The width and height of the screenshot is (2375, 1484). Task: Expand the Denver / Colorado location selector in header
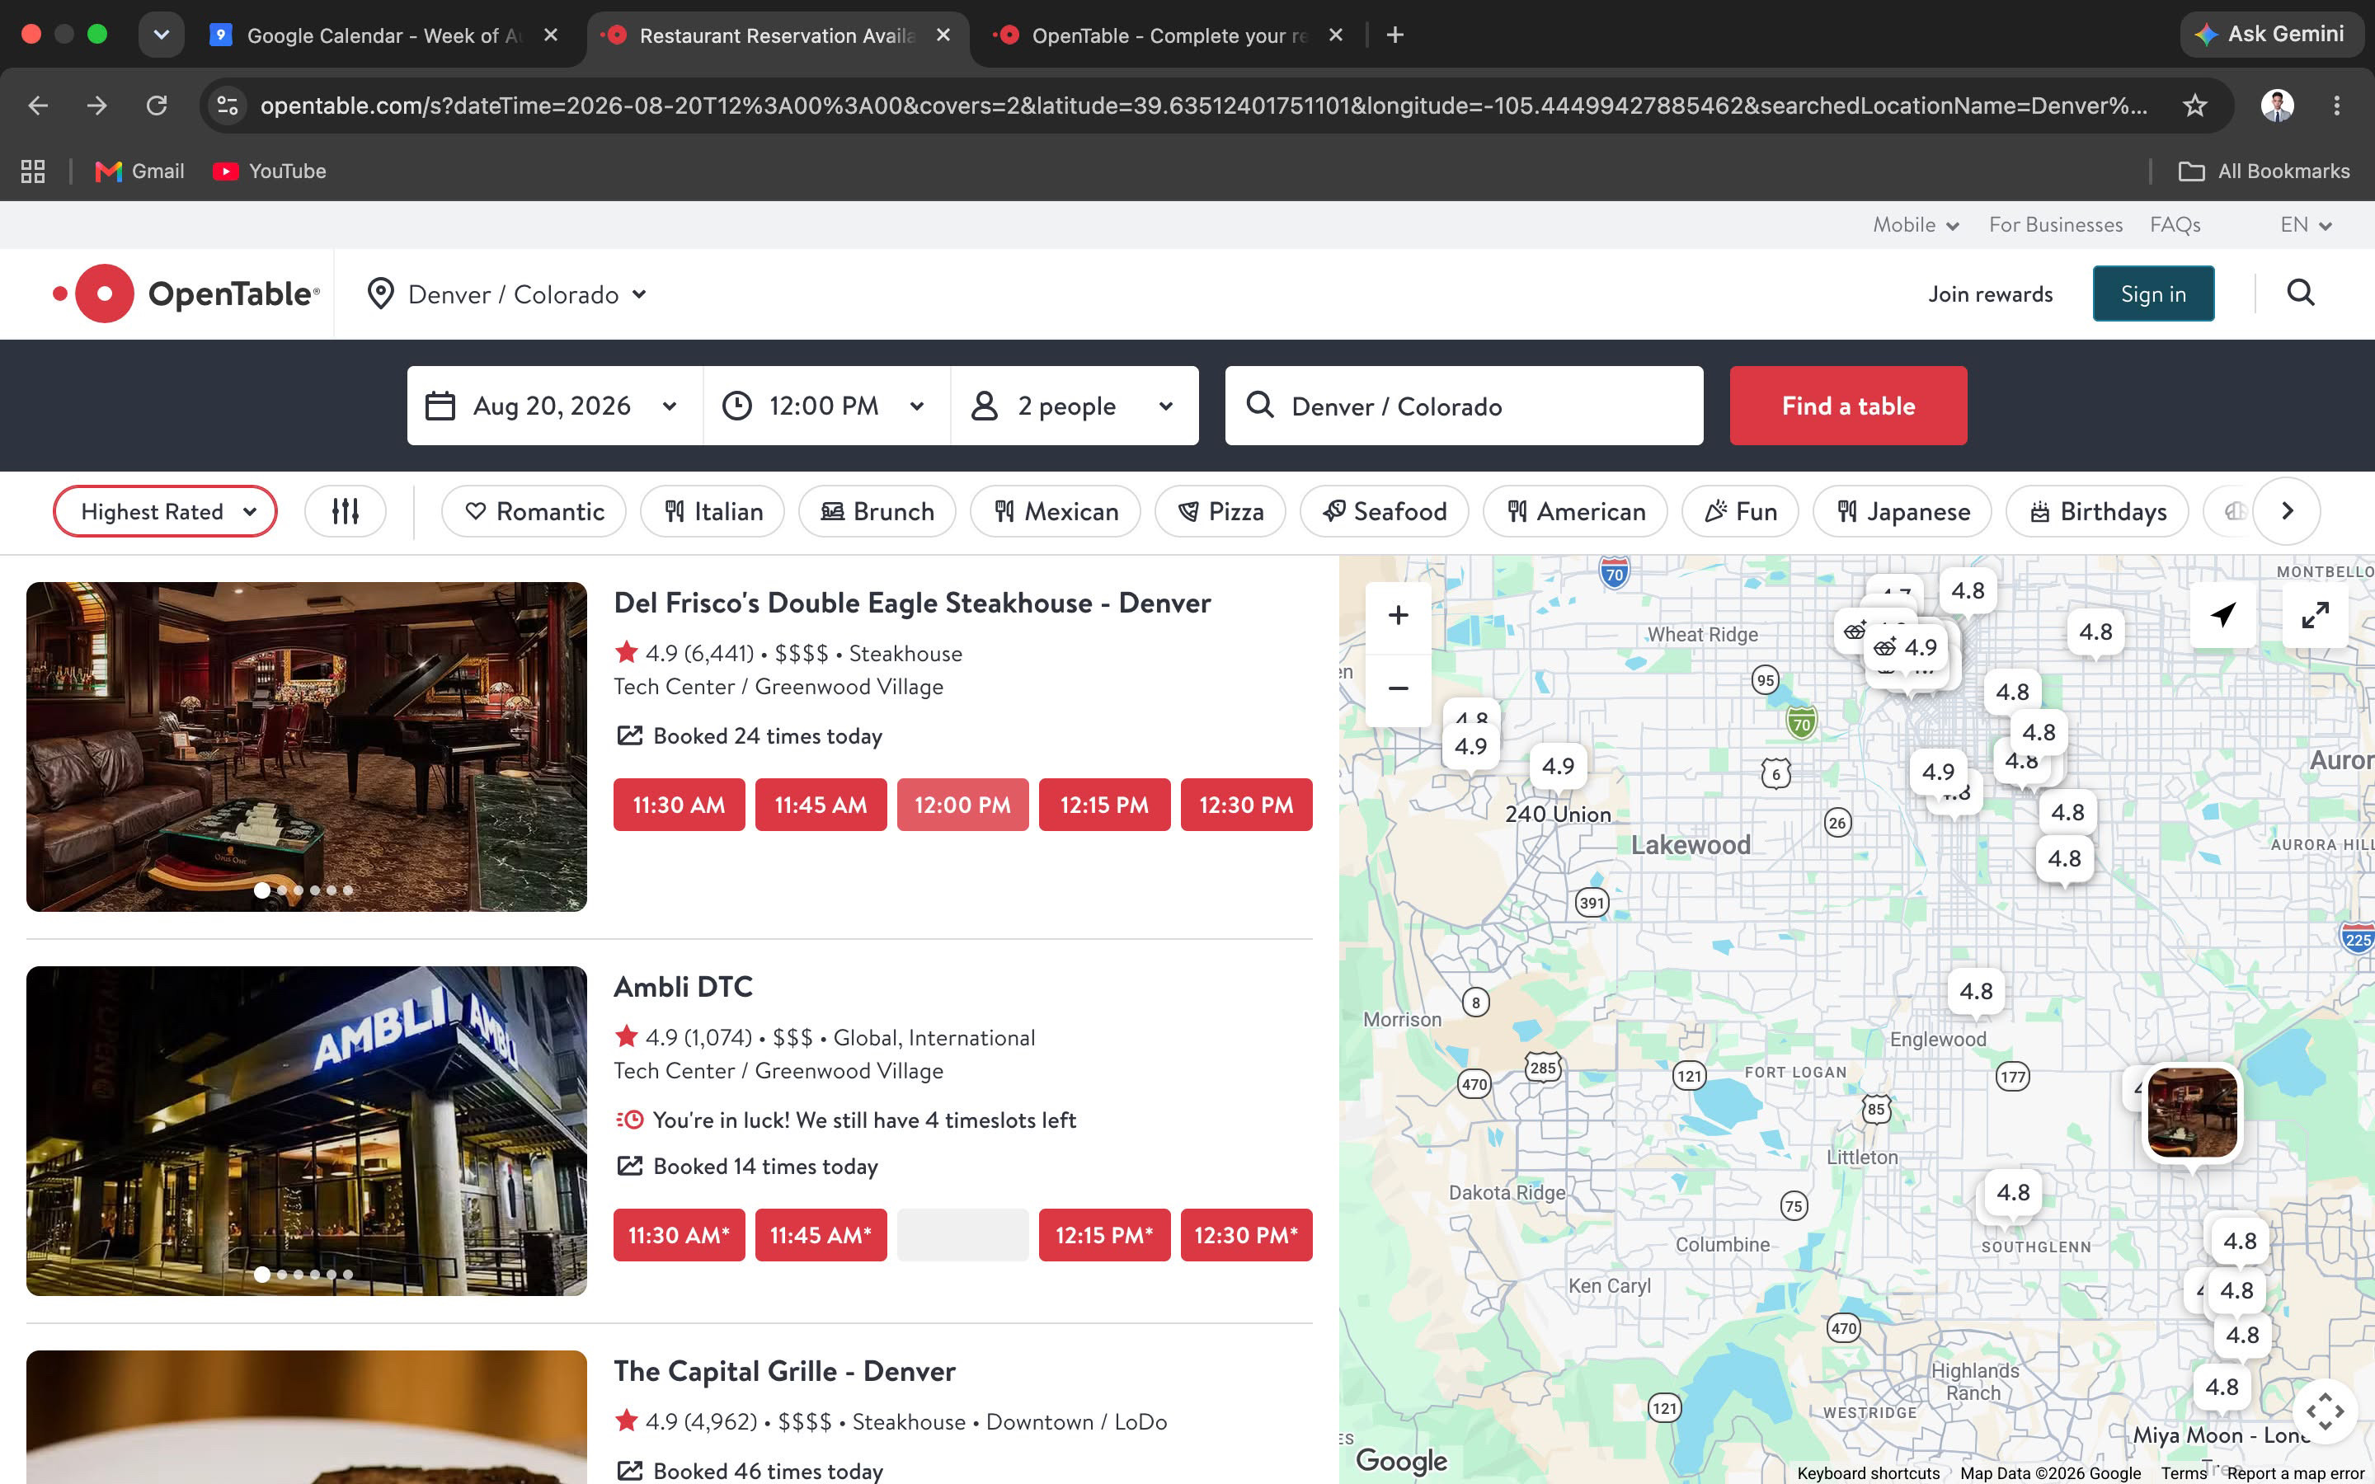[506, 294]
